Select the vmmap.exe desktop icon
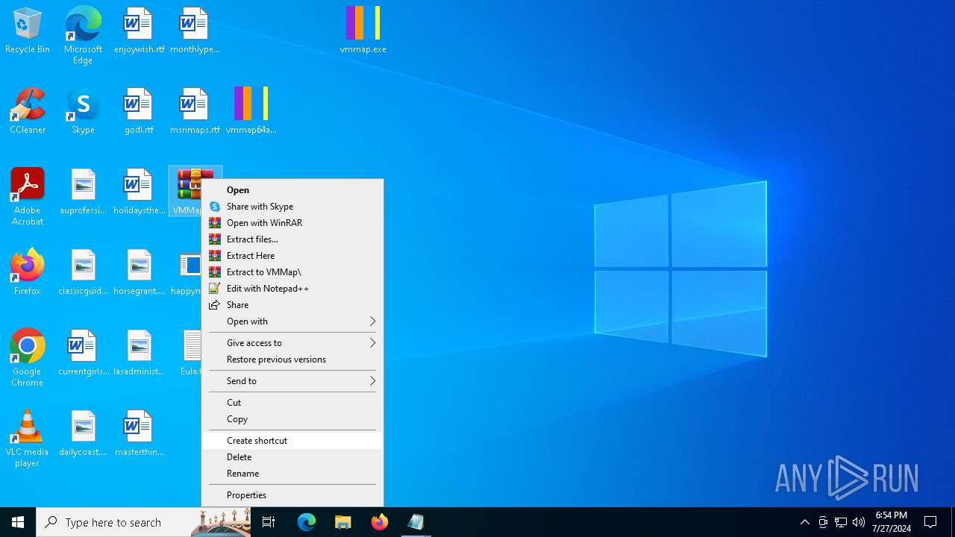This screenshot has width=955, height=537. tap(363, 30)
